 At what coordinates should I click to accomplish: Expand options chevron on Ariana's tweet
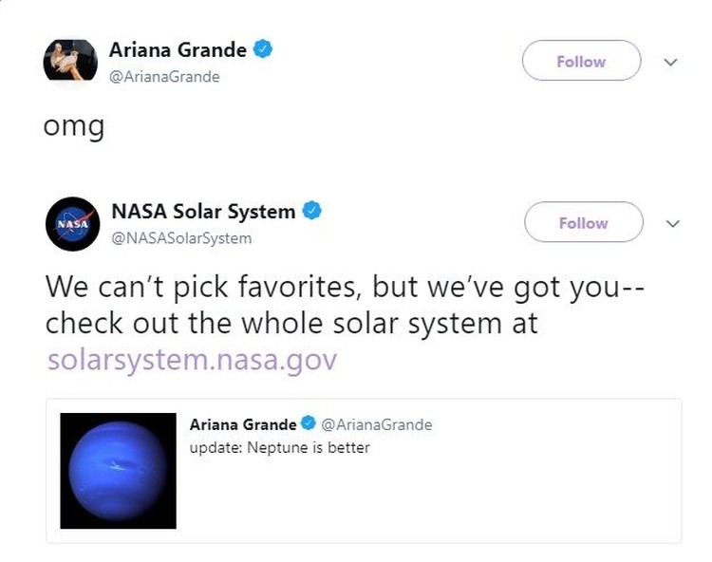670,62
